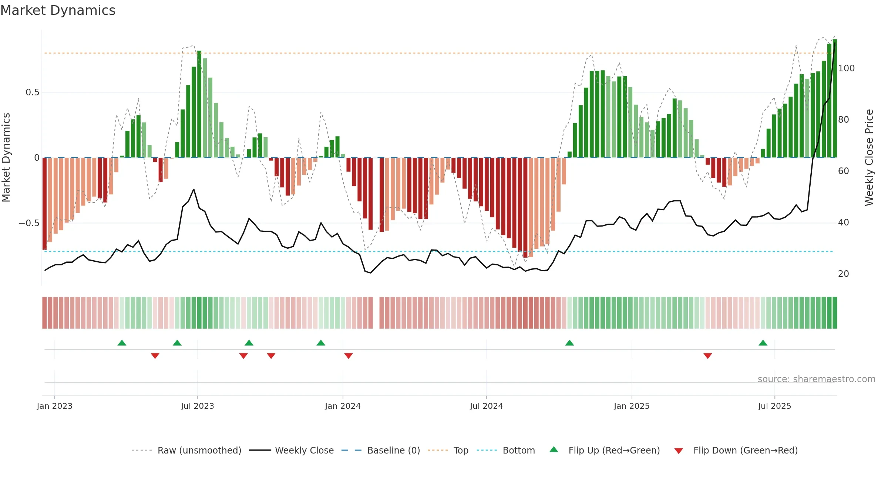The width and height of the screenshot is (888, 499).
Task: Click red flip-down triangle near May 2023
Action: click(x=155, y=356)
